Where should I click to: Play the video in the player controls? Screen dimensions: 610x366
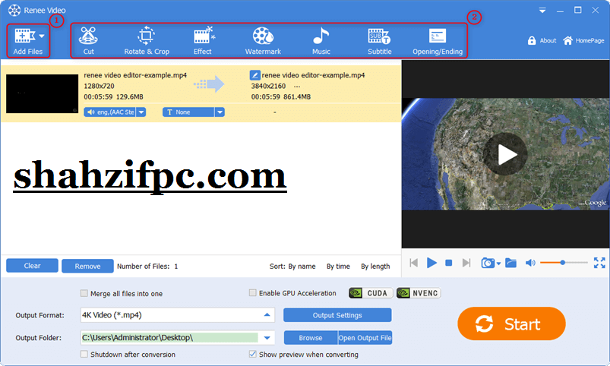coord(431,263)
